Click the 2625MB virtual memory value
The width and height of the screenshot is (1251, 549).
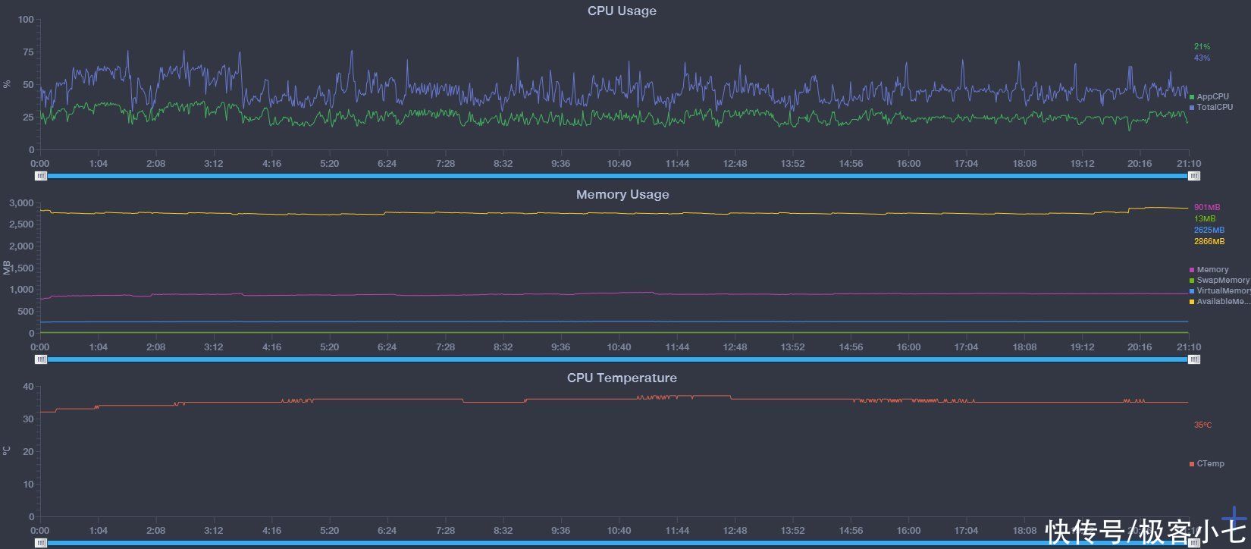tap(1209, 230)
